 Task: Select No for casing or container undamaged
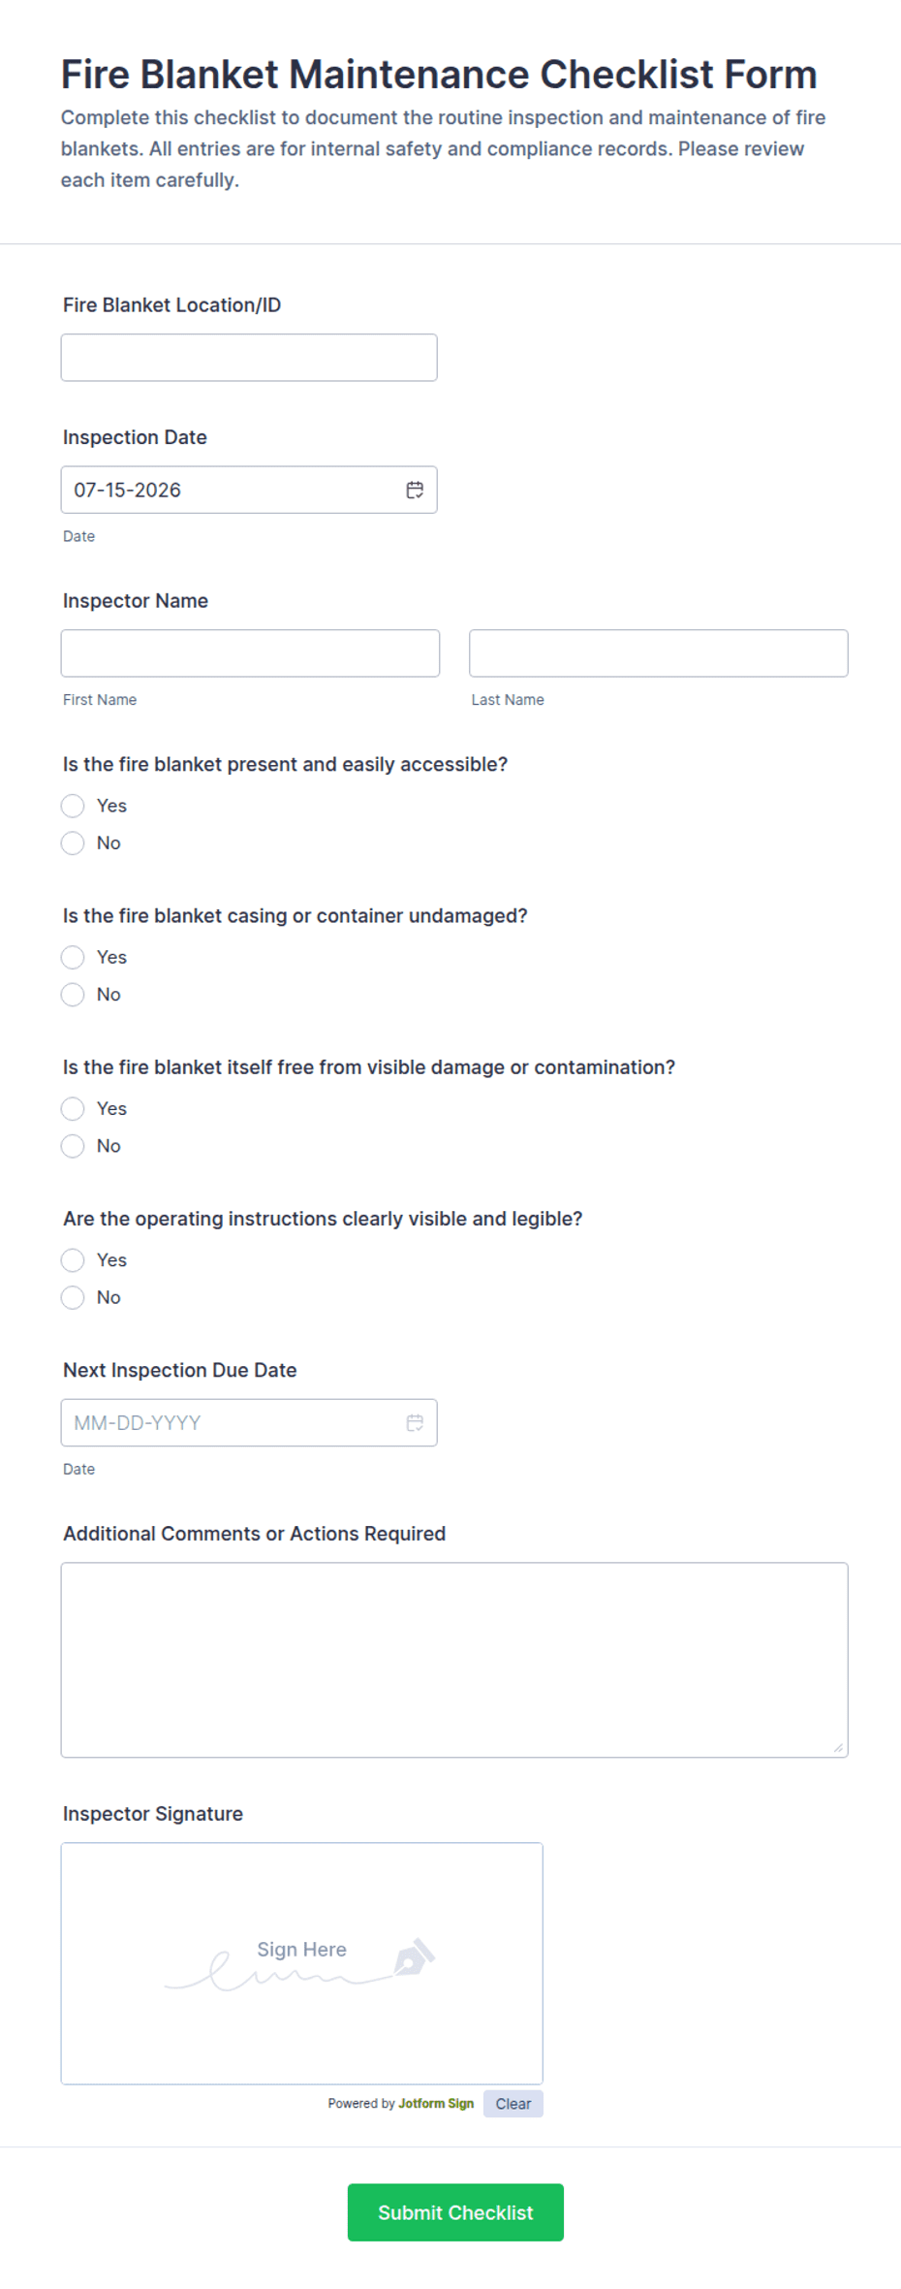(73, 994)
